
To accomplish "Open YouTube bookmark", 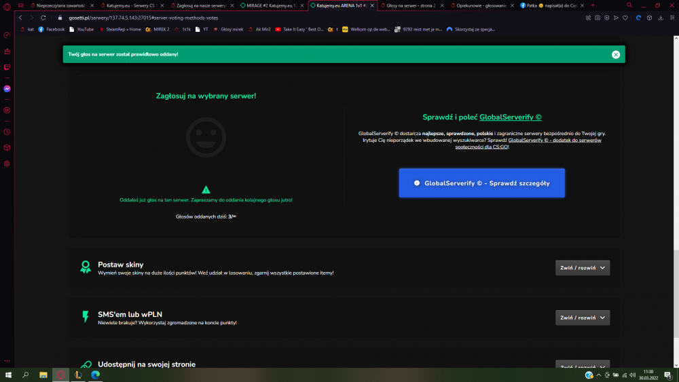I will click(x=81, y=29).
